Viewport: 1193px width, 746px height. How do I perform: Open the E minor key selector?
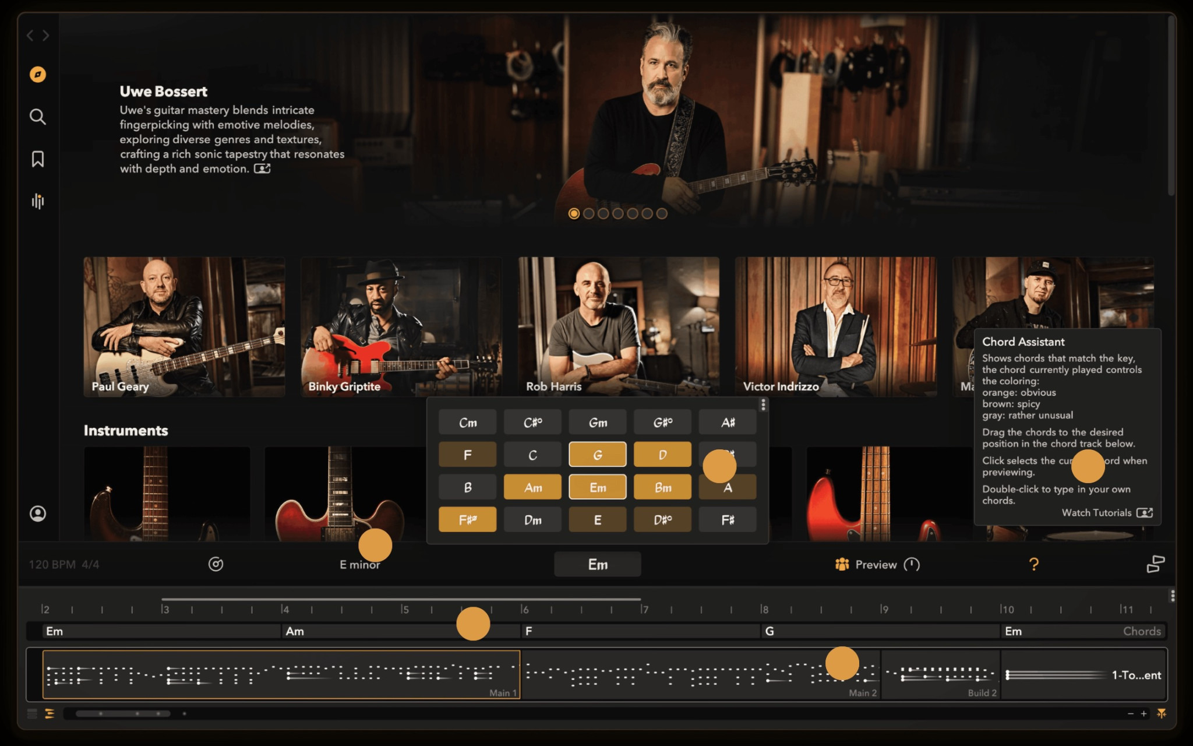coord(359,565)
